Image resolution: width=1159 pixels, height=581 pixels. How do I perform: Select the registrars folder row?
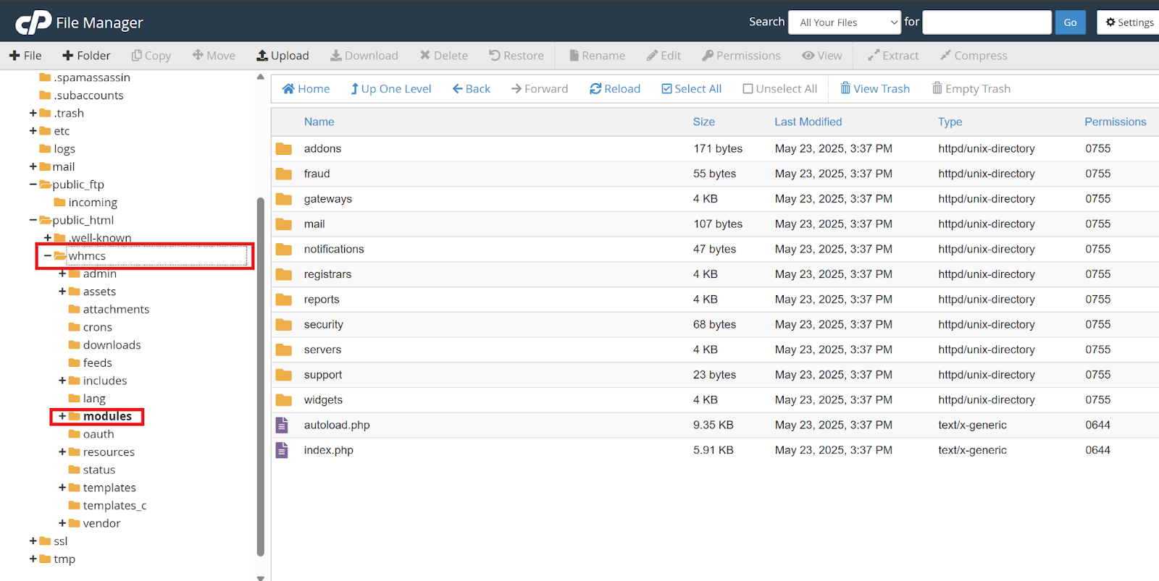(715, 274)
